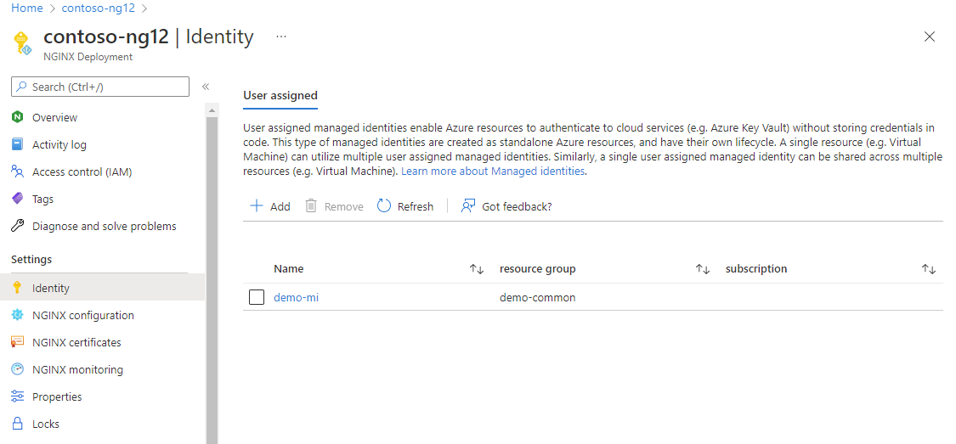Screen dimensions: 956x444
Task: Click the Got feedback person icon
Action: (x=468, y=205)
